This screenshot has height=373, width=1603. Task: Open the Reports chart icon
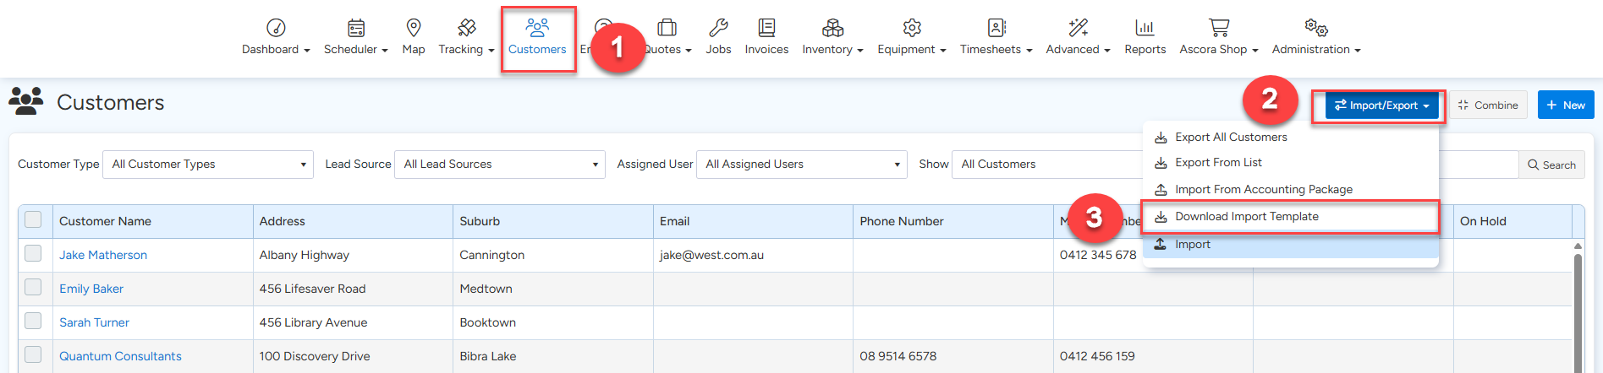1145,28
